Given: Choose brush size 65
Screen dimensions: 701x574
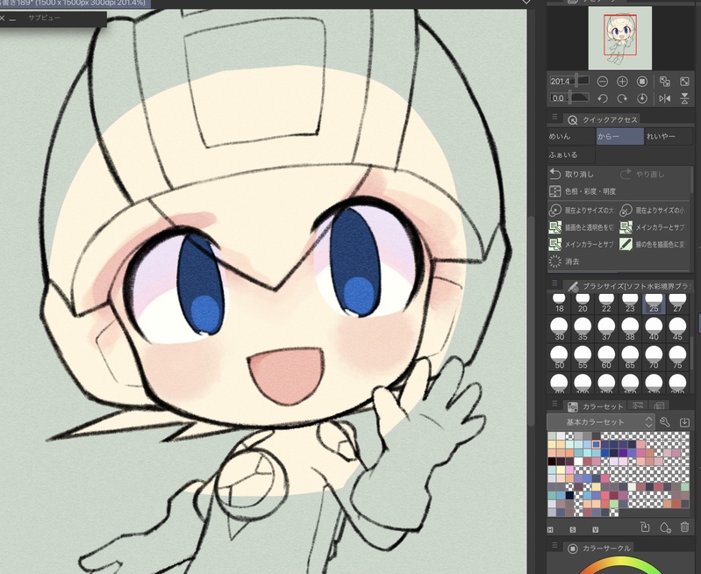Looking at the screenshot, I should pyautogui.click(x=630, y=356).
